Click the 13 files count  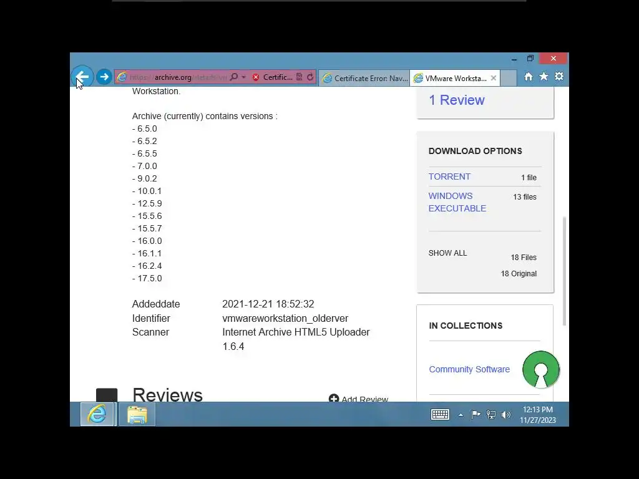tap(525, 196)
